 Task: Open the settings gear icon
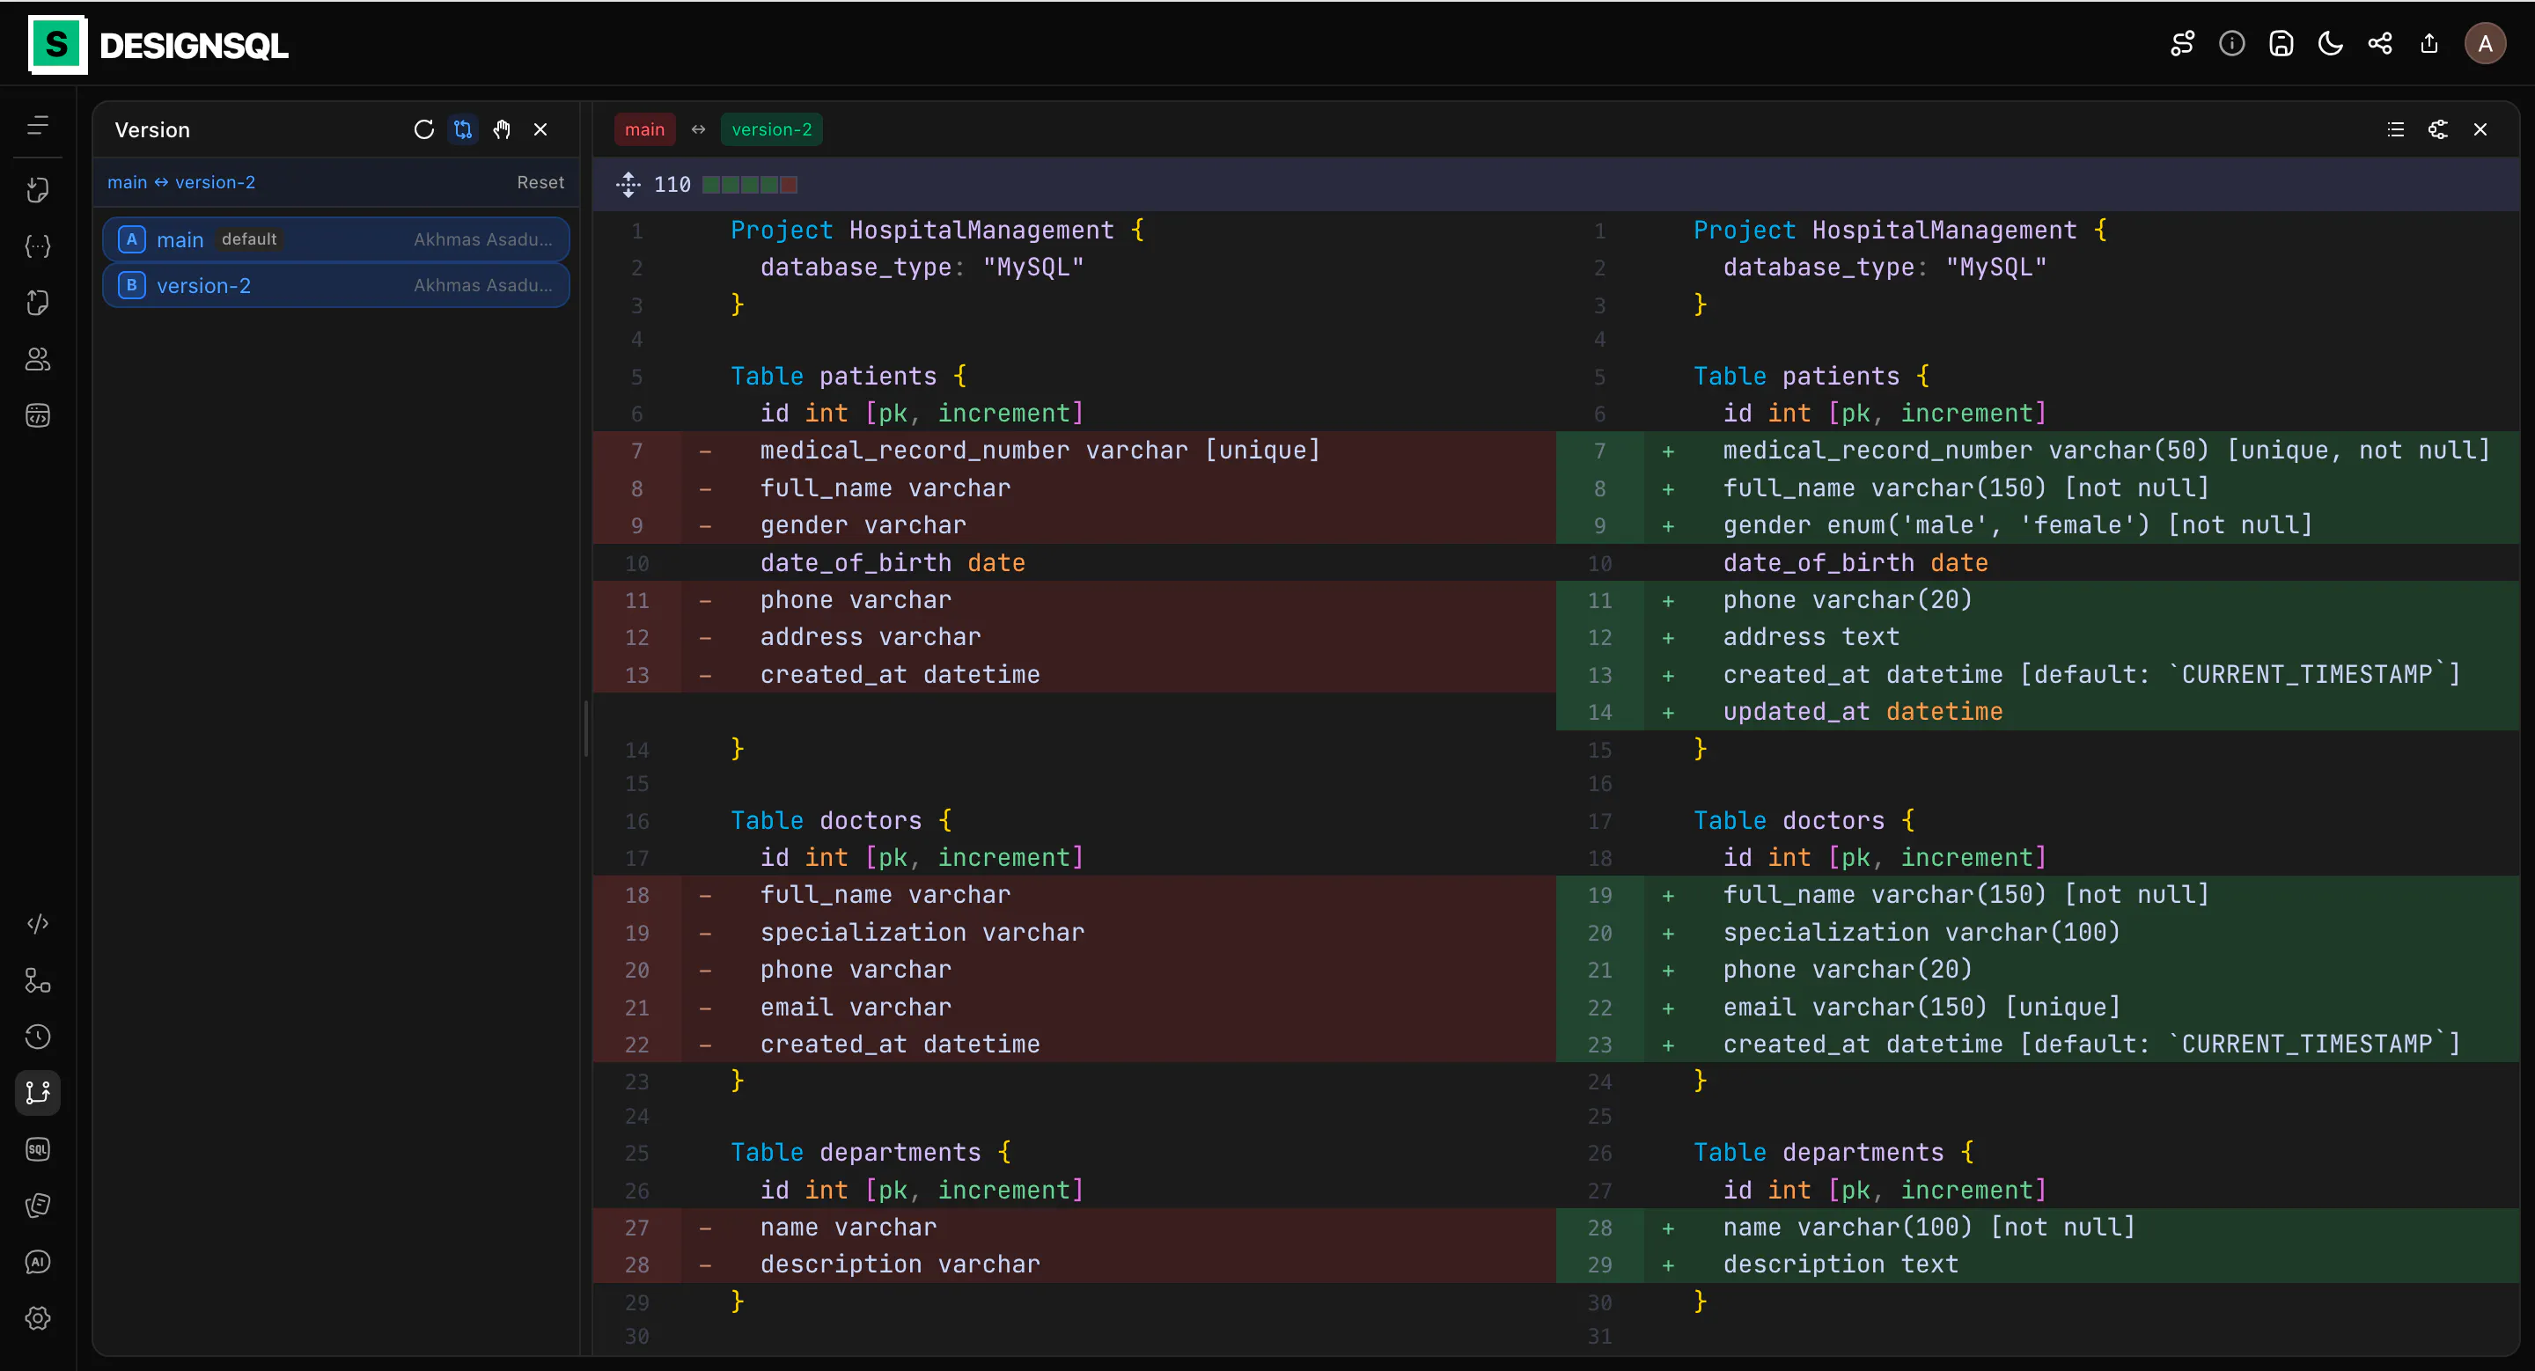[x=37, y=1318]
